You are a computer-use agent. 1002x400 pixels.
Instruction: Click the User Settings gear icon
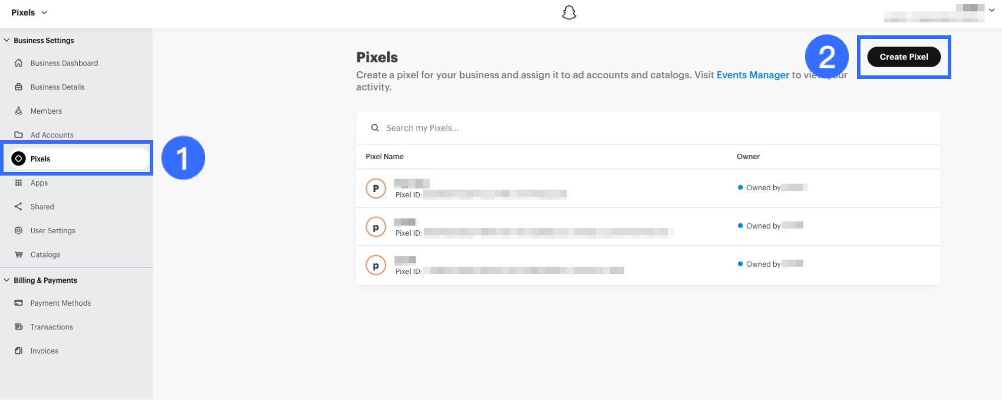[x=19, y=231]
